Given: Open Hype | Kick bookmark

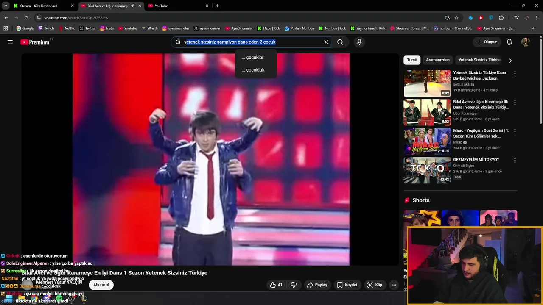Looking at the screenshot, I should coord(269,28).
